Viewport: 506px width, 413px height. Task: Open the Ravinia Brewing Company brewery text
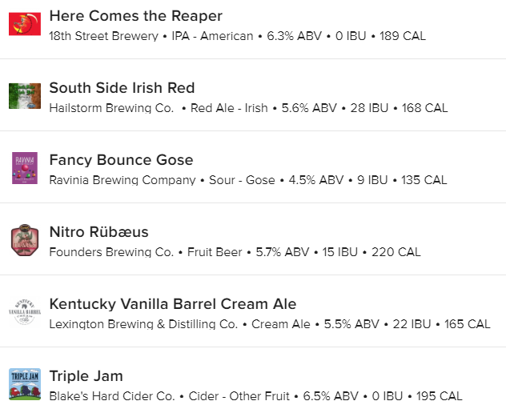click(122, 180)
